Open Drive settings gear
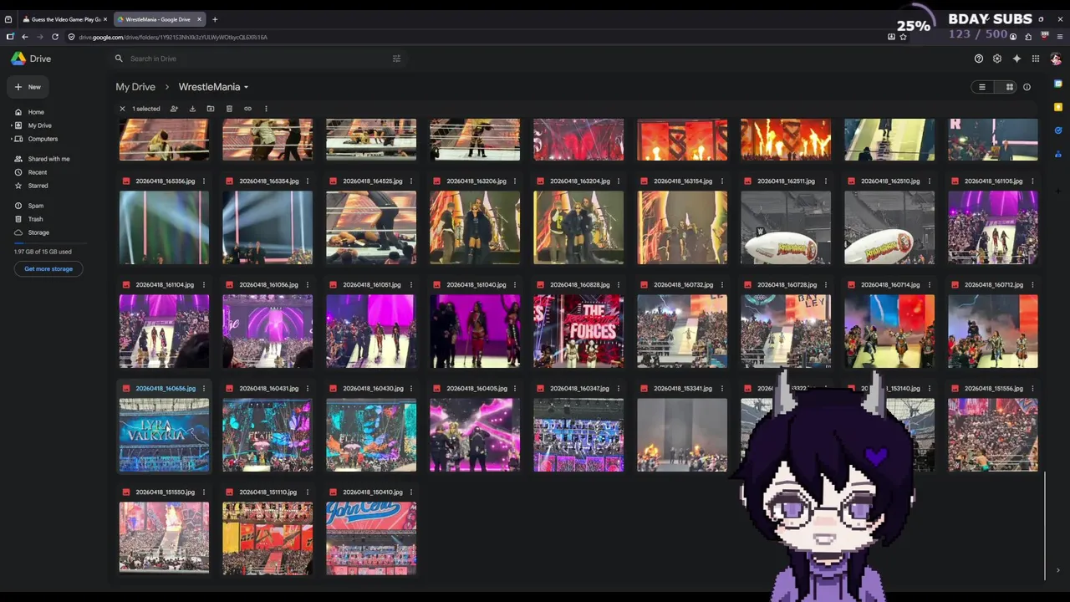This screenshot has width=1070, height=602. coord(997,59)
